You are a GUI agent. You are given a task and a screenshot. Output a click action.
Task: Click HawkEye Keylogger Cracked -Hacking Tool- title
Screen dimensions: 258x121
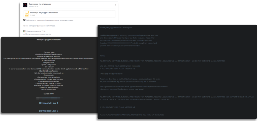(x=116, y=28)
